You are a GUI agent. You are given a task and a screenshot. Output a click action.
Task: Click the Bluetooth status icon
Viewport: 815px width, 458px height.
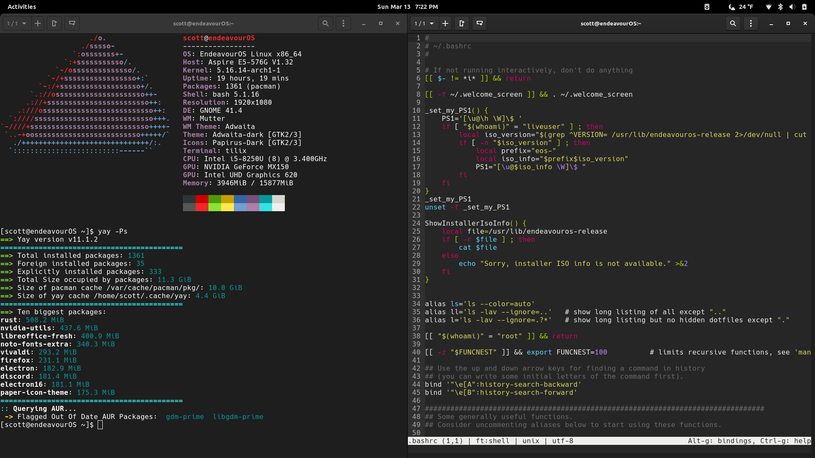[x=780, y=7]
